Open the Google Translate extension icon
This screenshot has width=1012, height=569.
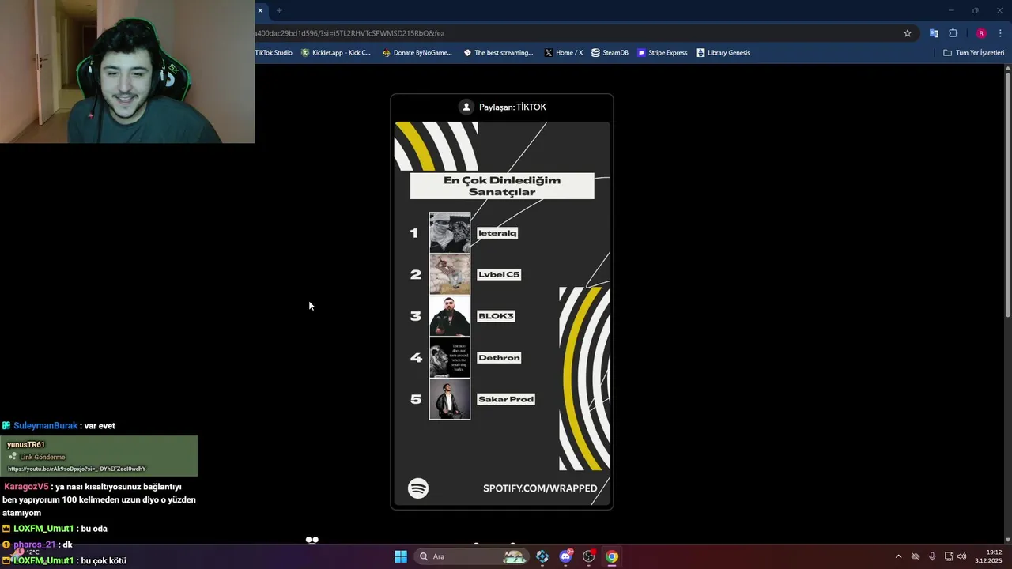(x=934, y=33)
